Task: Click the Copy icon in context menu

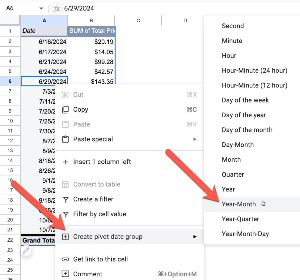Action: (x=65, y=110)
